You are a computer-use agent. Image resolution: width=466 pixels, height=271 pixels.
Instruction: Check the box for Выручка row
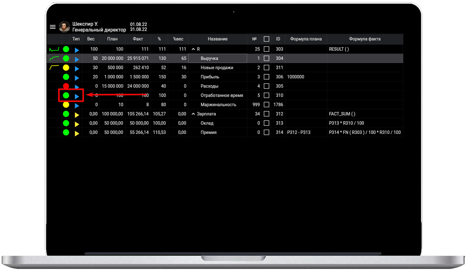[266, 58]
